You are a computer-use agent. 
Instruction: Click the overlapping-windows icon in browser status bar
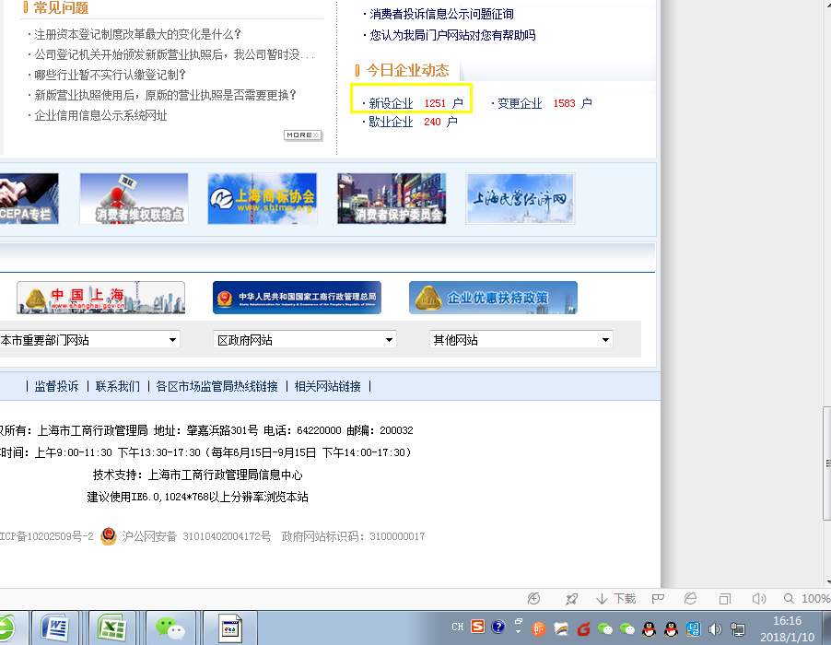pos(724,599)
